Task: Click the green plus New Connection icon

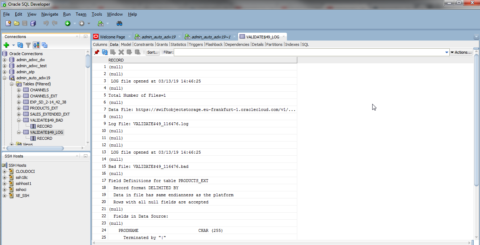Action: tap(6, 45)
